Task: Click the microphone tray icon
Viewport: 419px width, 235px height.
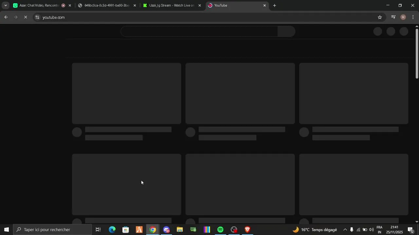Action: (x=352, y=230)
